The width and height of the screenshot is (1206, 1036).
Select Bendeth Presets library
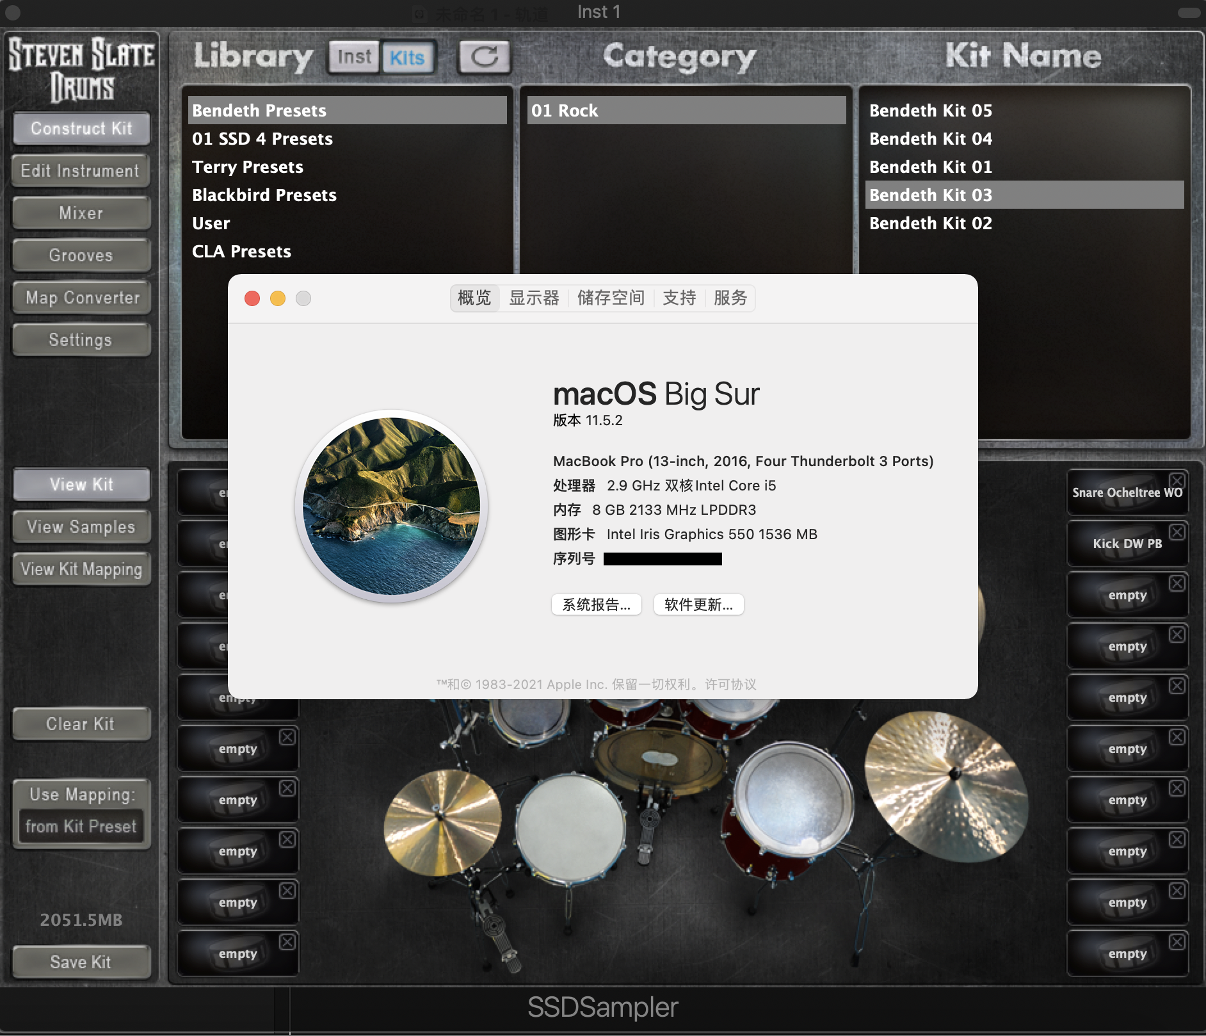point(347,110)
